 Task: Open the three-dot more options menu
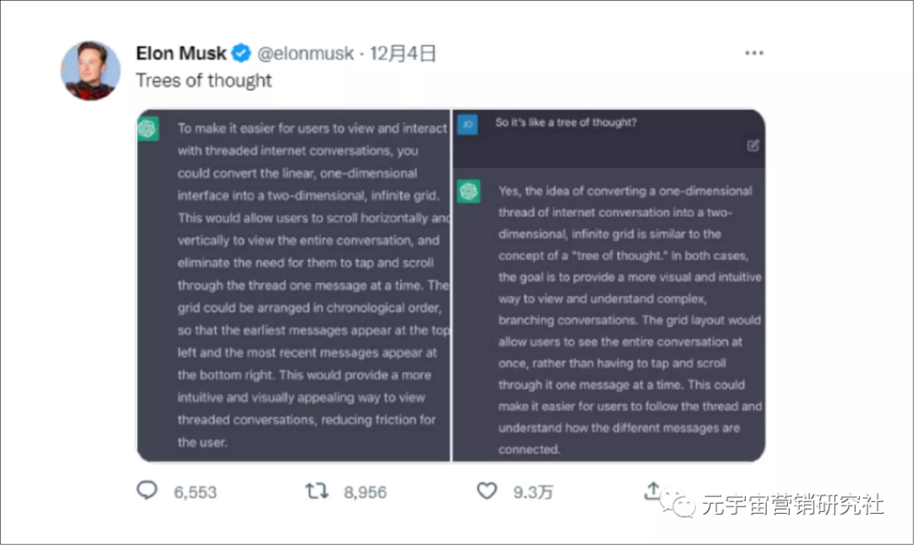click(754, 53)
